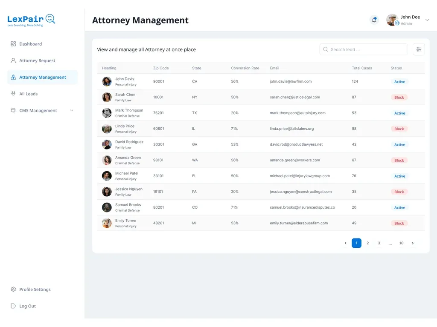Viewport: 437px width, 327px height.
Task: Open CMS Management menu item
Action: click(42, 111)
